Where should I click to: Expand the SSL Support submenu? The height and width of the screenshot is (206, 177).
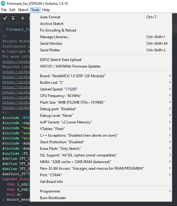tap(101, 155)
